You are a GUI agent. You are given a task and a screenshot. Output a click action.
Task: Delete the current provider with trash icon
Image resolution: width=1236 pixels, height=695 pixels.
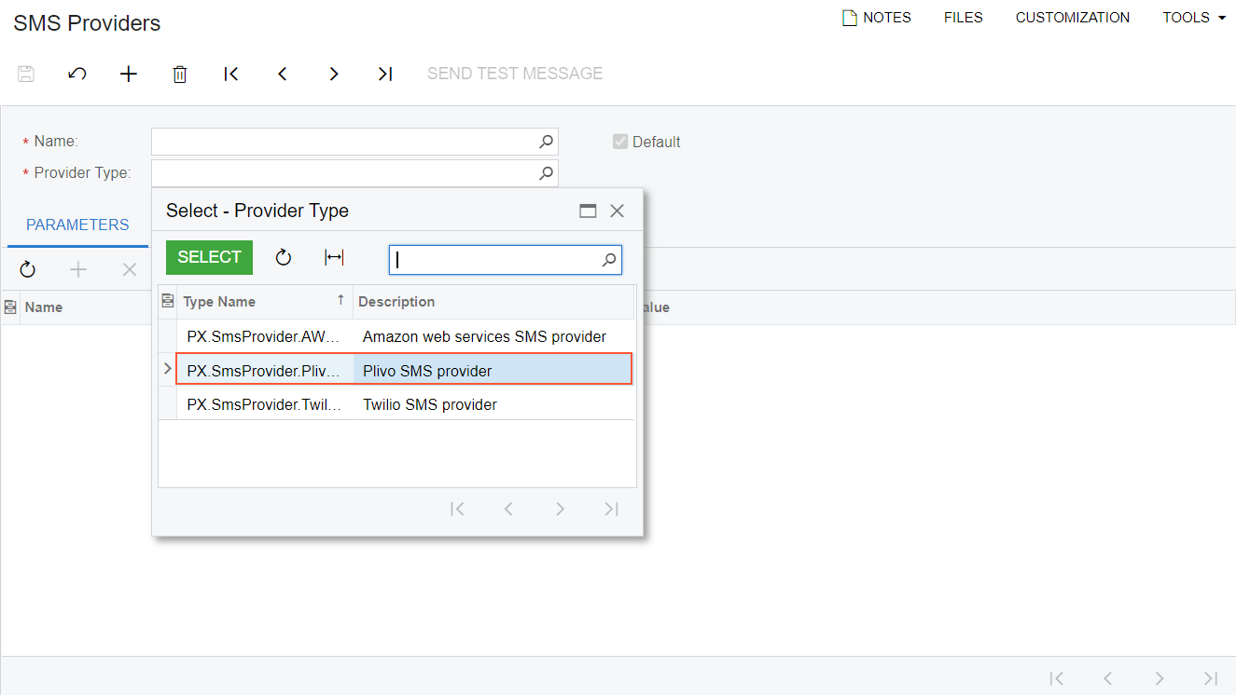[180, 75]
